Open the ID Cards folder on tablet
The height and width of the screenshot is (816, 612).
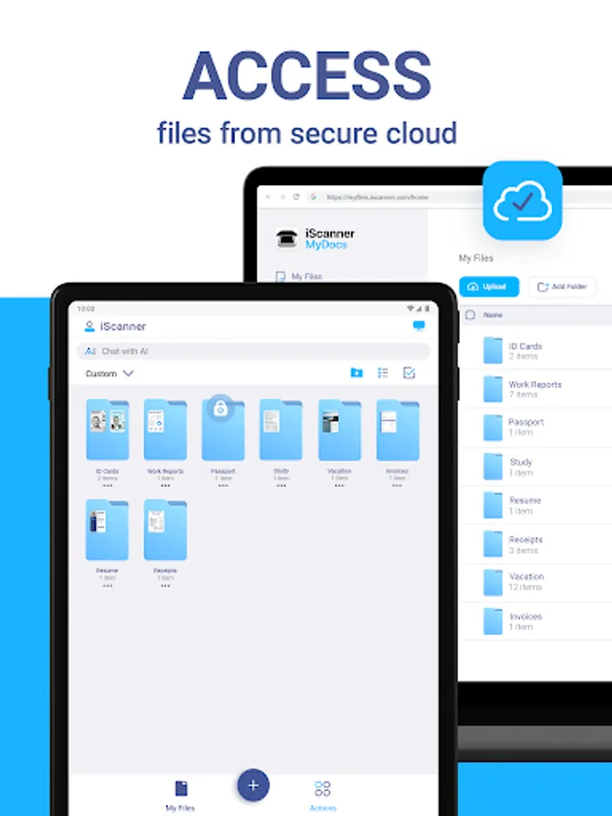(x=107, y=430)
